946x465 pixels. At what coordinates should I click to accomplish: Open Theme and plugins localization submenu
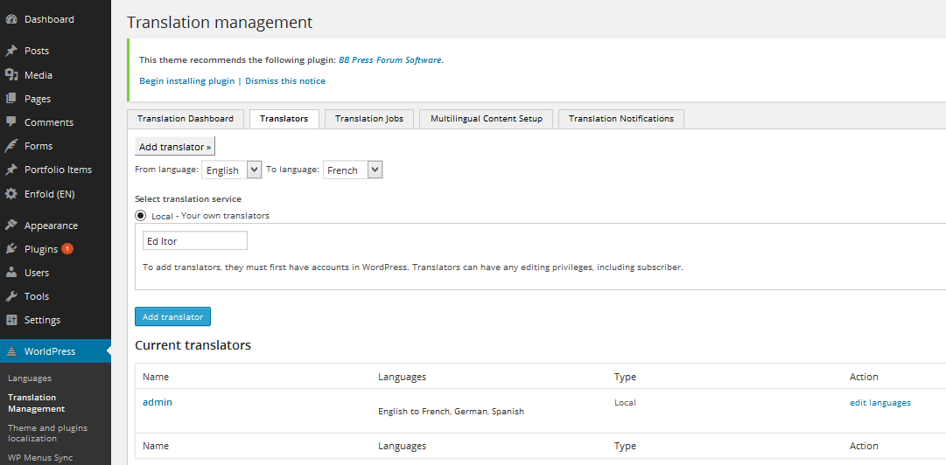[47, 433]
